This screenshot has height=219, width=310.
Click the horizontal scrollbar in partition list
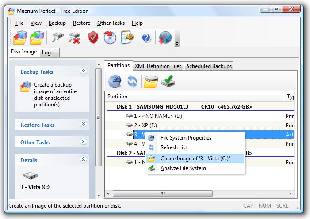pos(162,193)
